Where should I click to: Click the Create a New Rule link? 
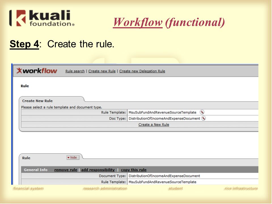pos(154,125)
